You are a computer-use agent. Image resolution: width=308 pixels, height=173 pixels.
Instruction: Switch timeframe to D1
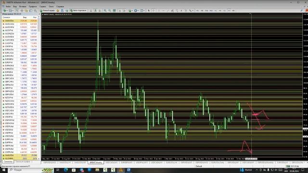[225, 11]
